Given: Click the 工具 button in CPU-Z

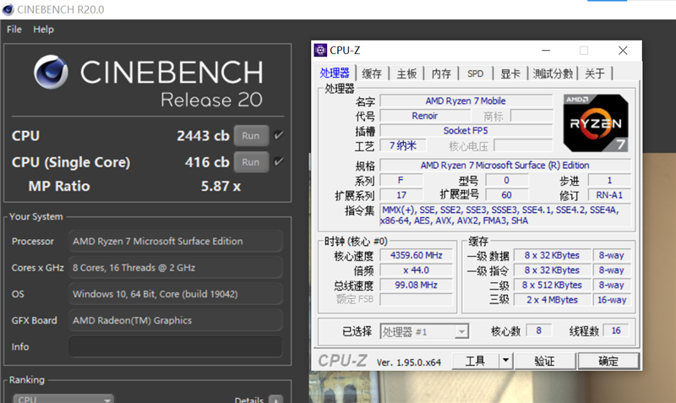Looking at the screenshot, I should 475,361.
